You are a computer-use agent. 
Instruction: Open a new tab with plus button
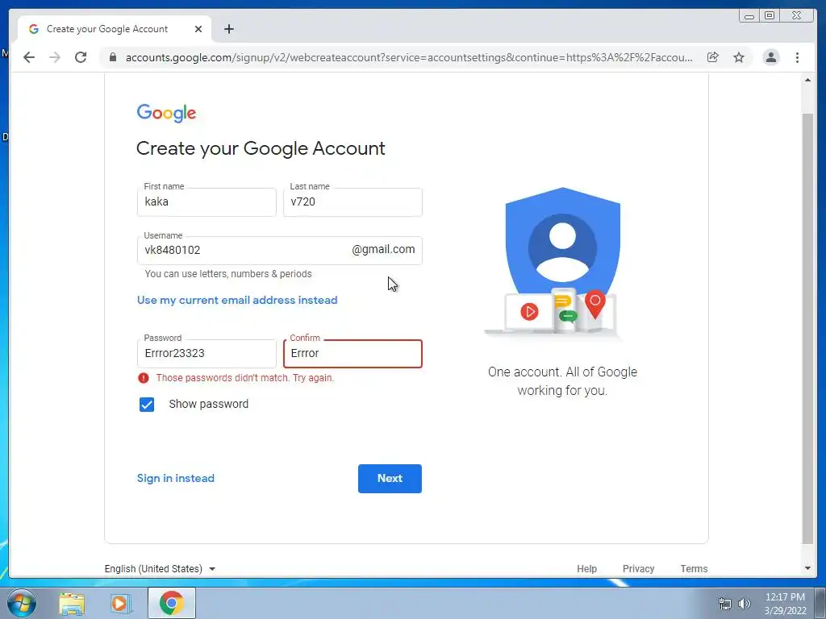228,29
